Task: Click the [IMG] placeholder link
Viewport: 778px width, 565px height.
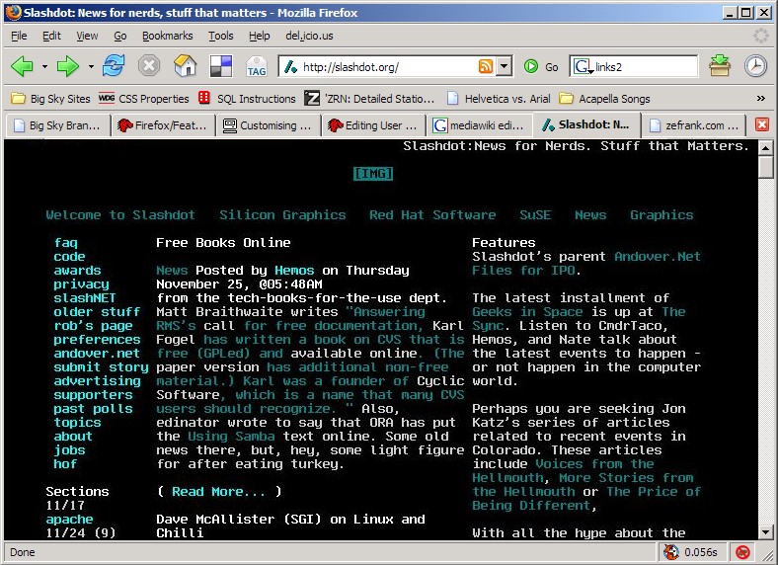Action: (373, 173)
